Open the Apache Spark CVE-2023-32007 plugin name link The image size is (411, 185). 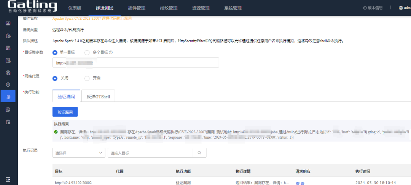coord(92,19)
